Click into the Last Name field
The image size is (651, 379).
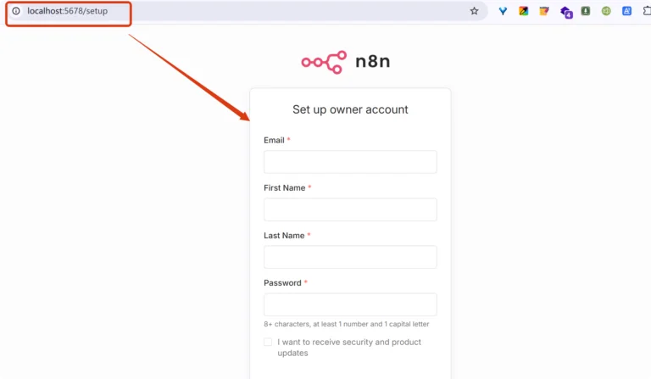[x=350, y=257]
